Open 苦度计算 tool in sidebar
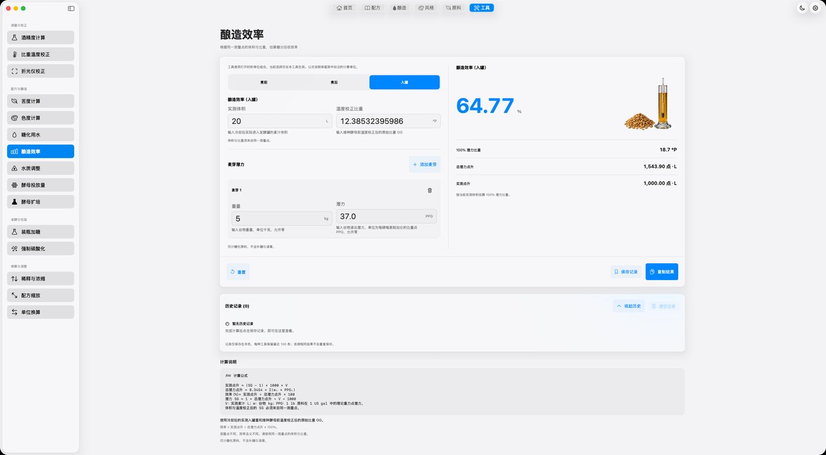The height and width of the screenshot is (455, 826). tap(41, 101)
